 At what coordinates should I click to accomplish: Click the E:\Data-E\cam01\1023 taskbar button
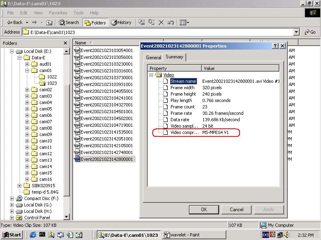[129, 235]
